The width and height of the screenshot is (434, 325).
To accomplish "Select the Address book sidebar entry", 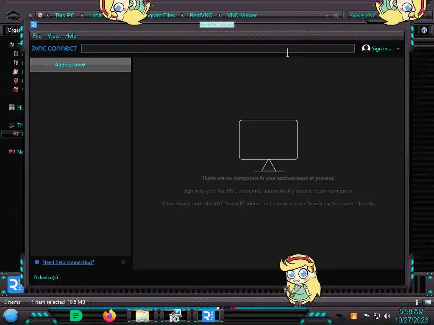I will (x=80, y=65).
